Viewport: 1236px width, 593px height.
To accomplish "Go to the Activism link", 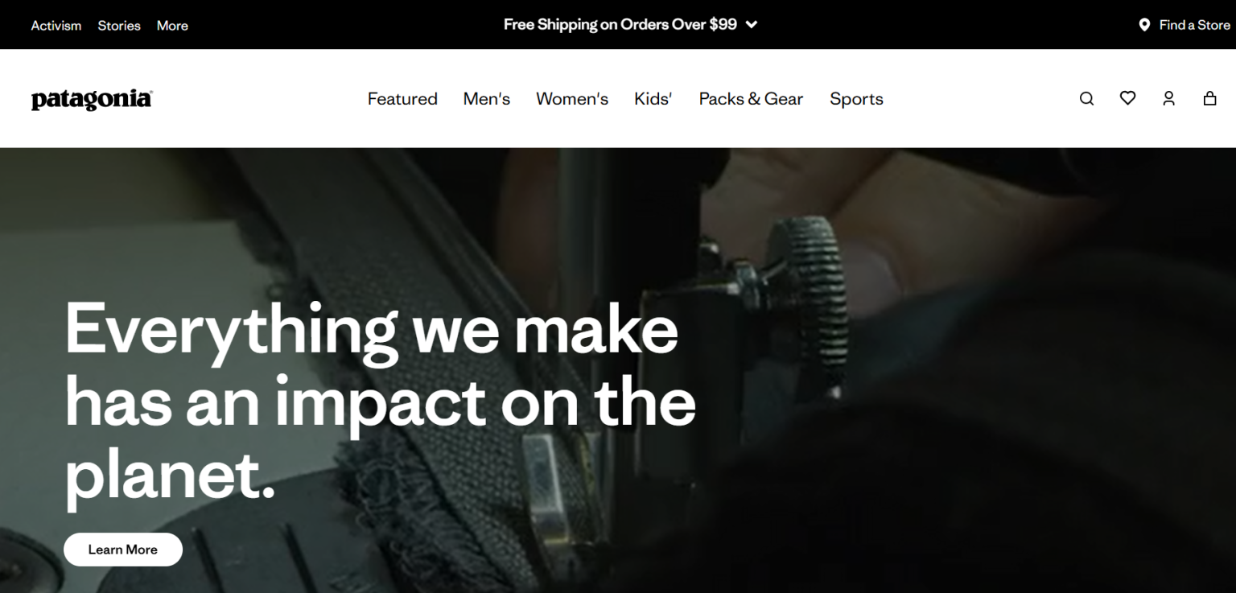I will click(56, 26).
